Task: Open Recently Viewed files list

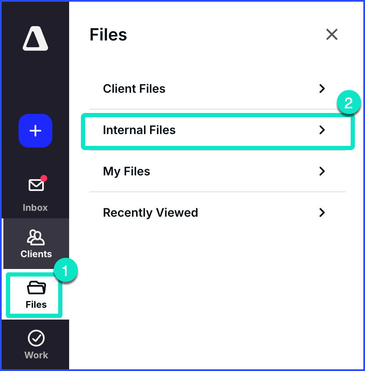Action: click(x=150, y=212)
